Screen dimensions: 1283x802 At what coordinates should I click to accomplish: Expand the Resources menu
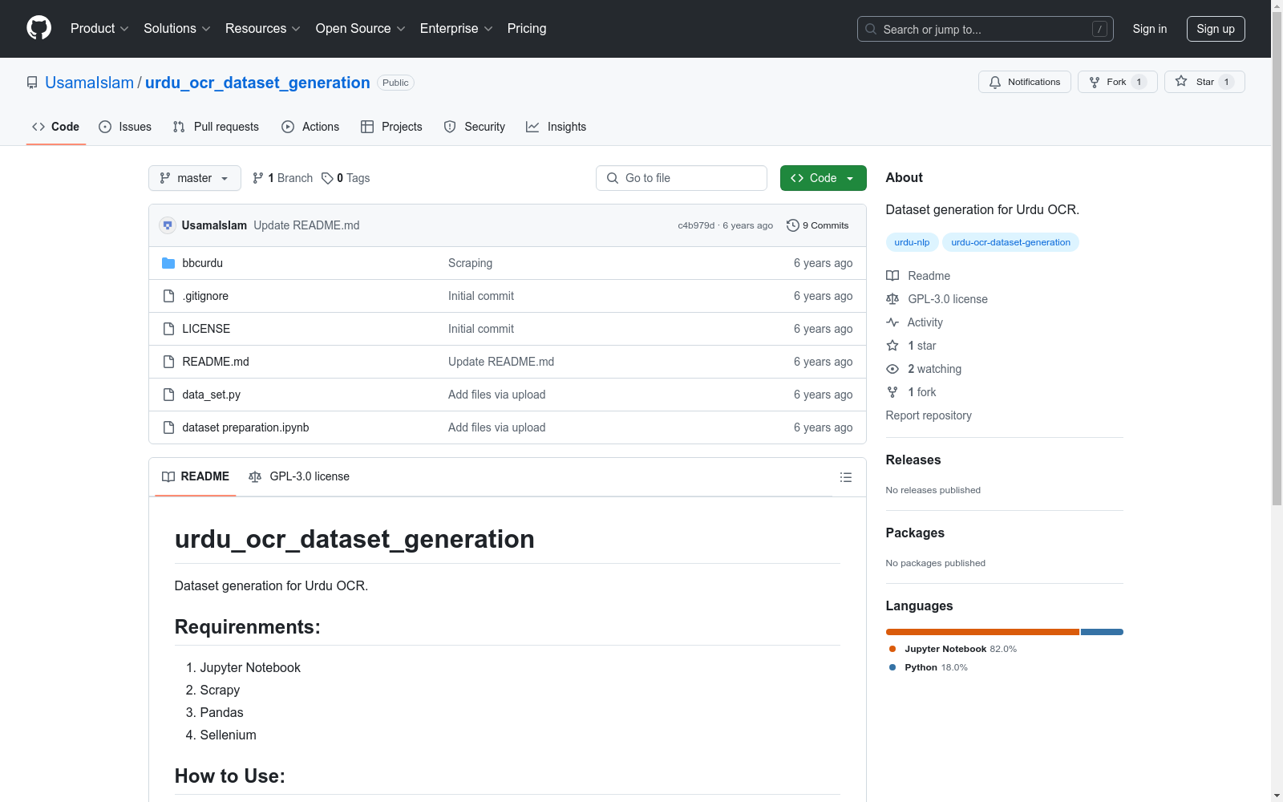(263, 29)
